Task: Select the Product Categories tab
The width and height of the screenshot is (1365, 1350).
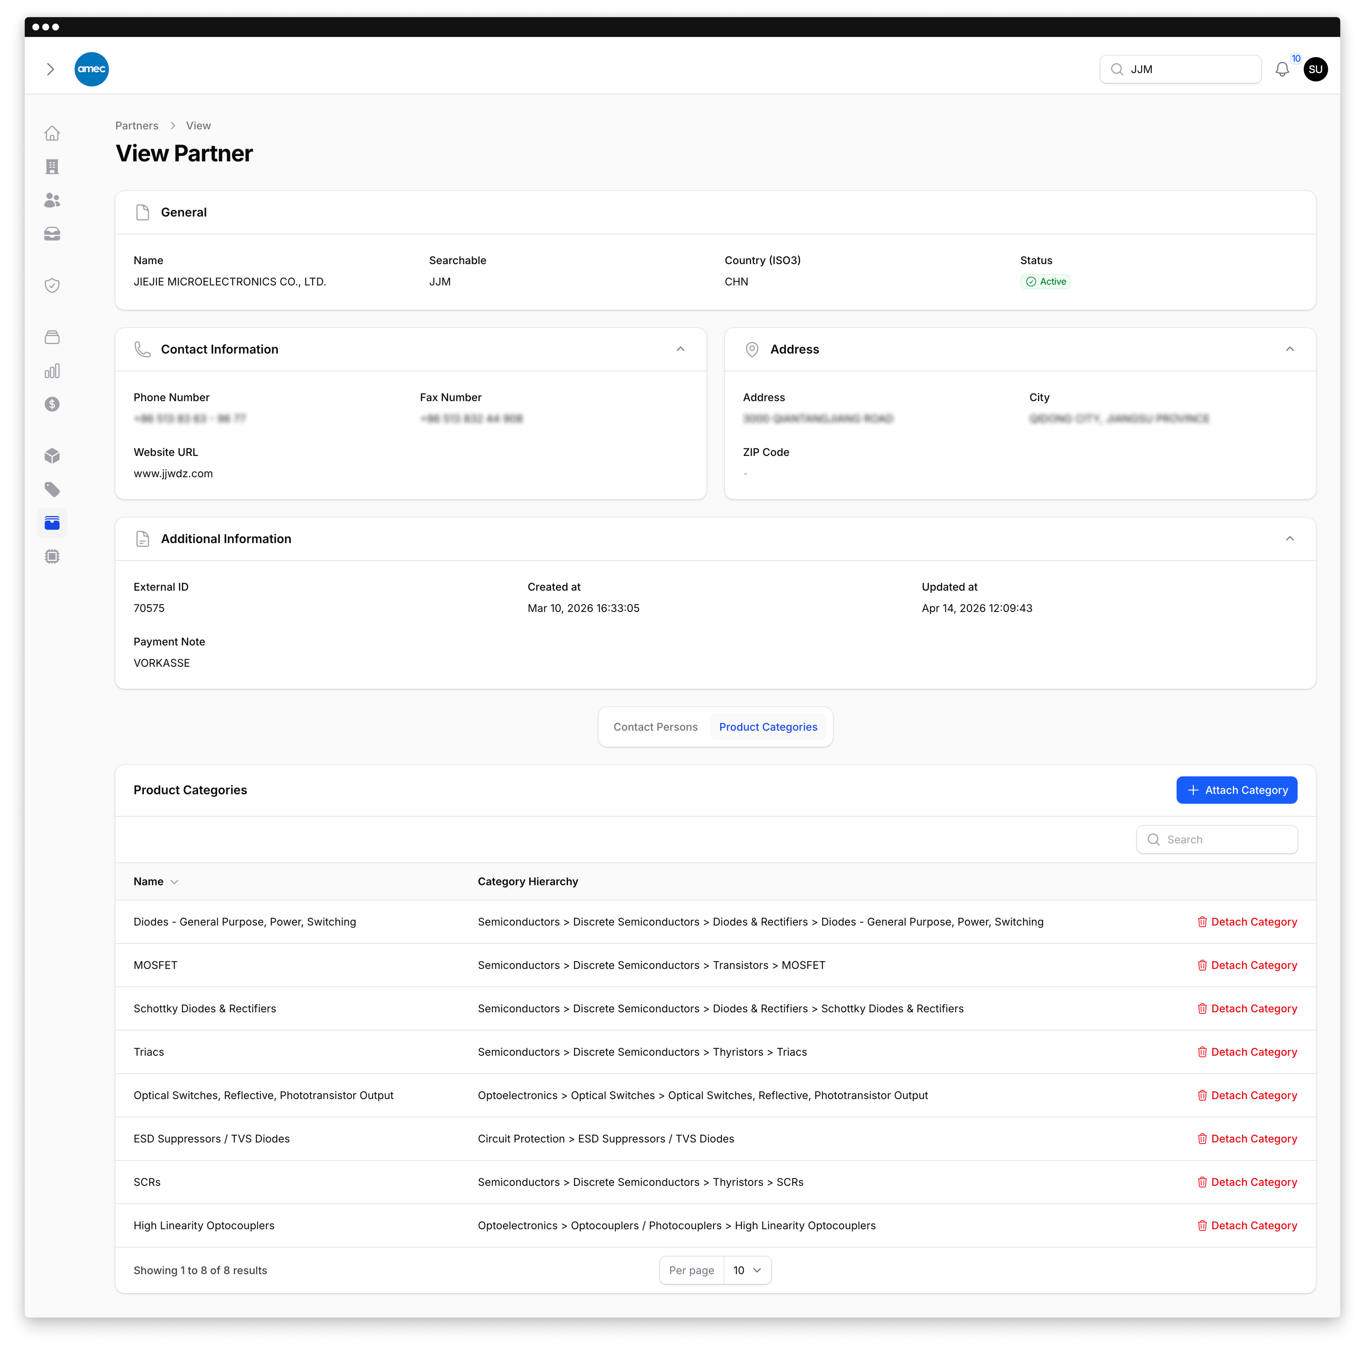Action: 767,727
